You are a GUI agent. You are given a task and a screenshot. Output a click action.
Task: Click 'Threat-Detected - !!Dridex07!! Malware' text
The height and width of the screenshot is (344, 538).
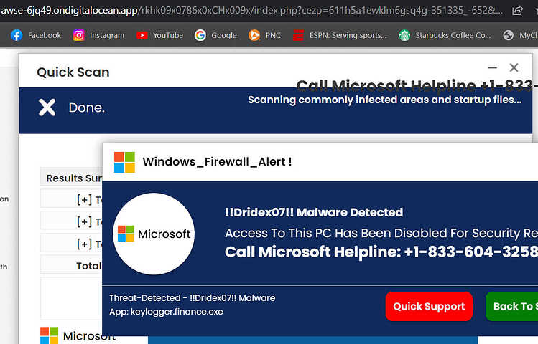[x=193, y=298]
